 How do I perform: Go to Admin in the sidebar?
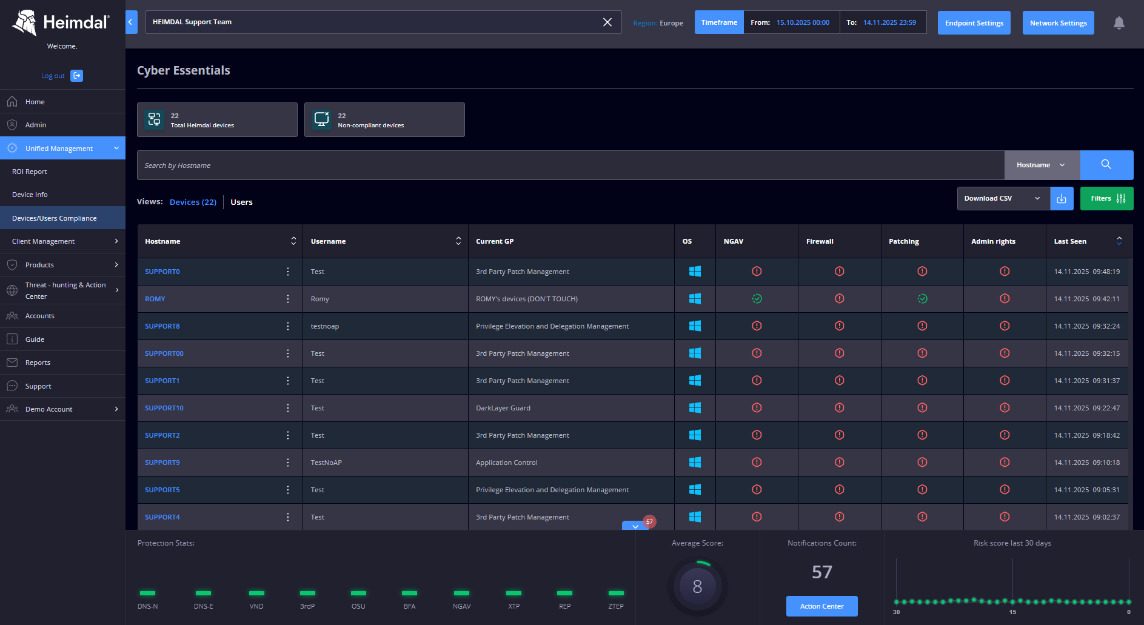[36, 125]
